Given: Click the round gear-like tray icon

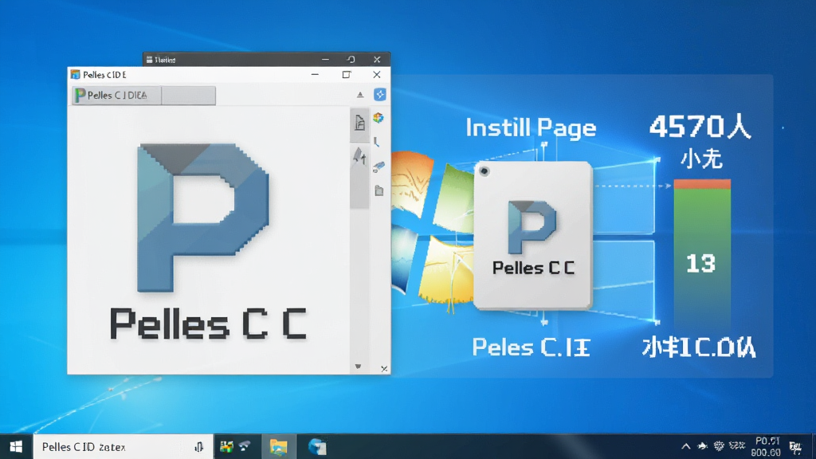Looking at the screenshot, I should [x=719, y=445].
